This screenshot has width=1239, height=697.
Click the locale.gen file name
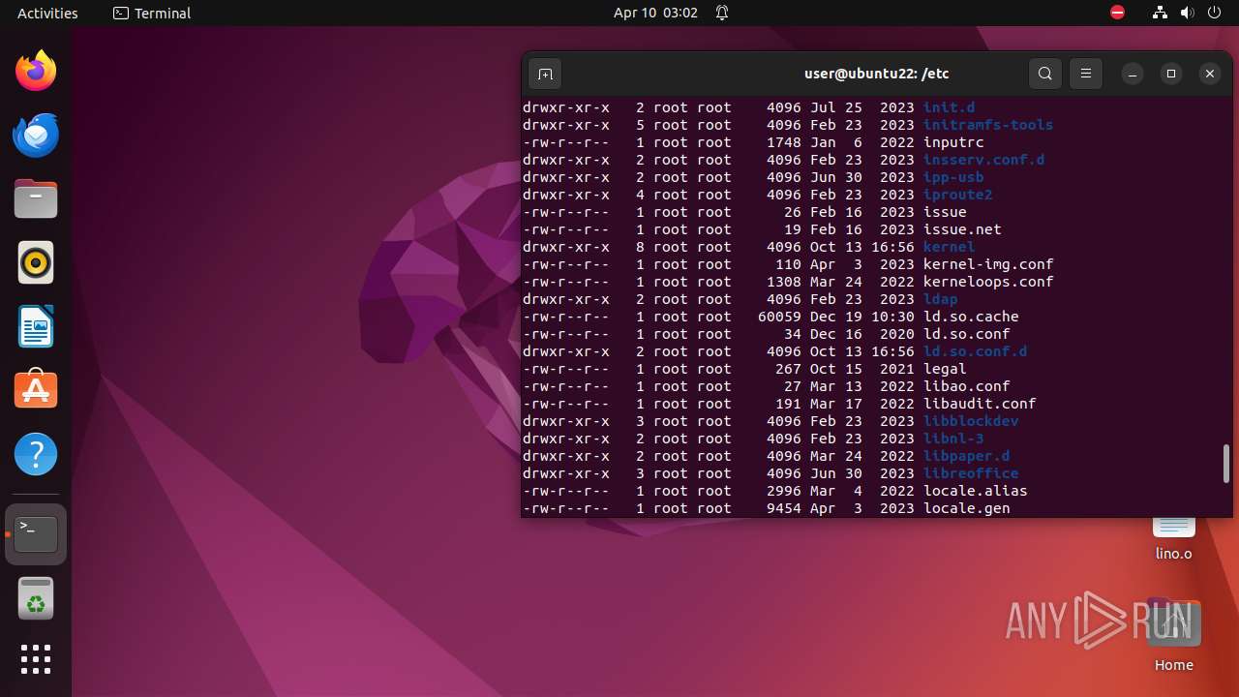click(x=967, y=508)
